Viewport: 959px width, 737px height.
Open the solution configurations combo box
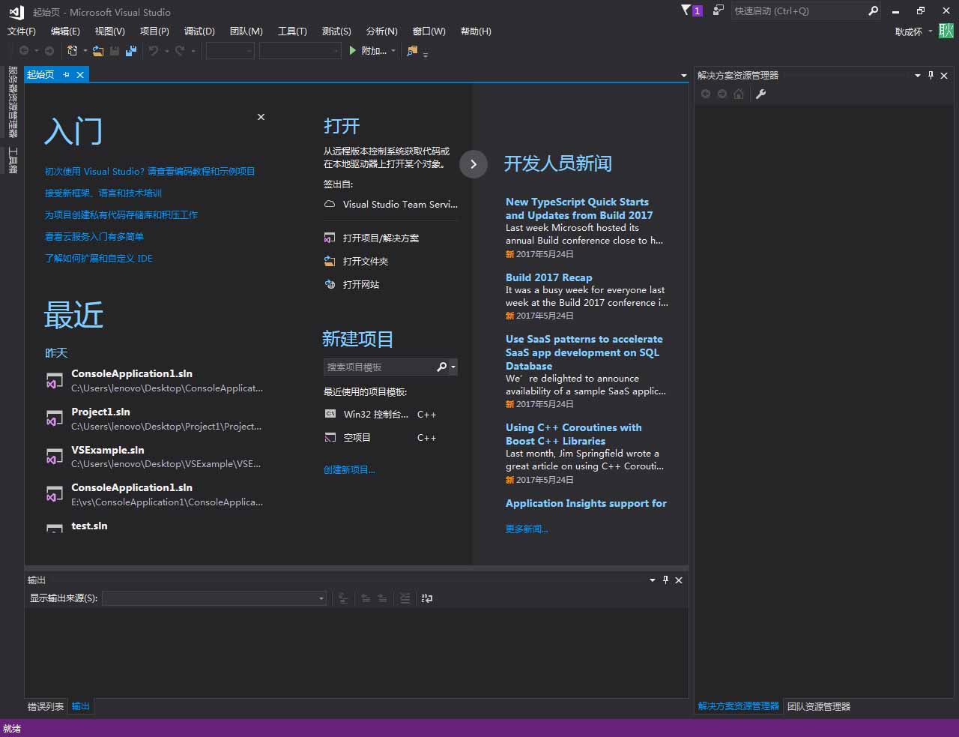click(230, 50)
